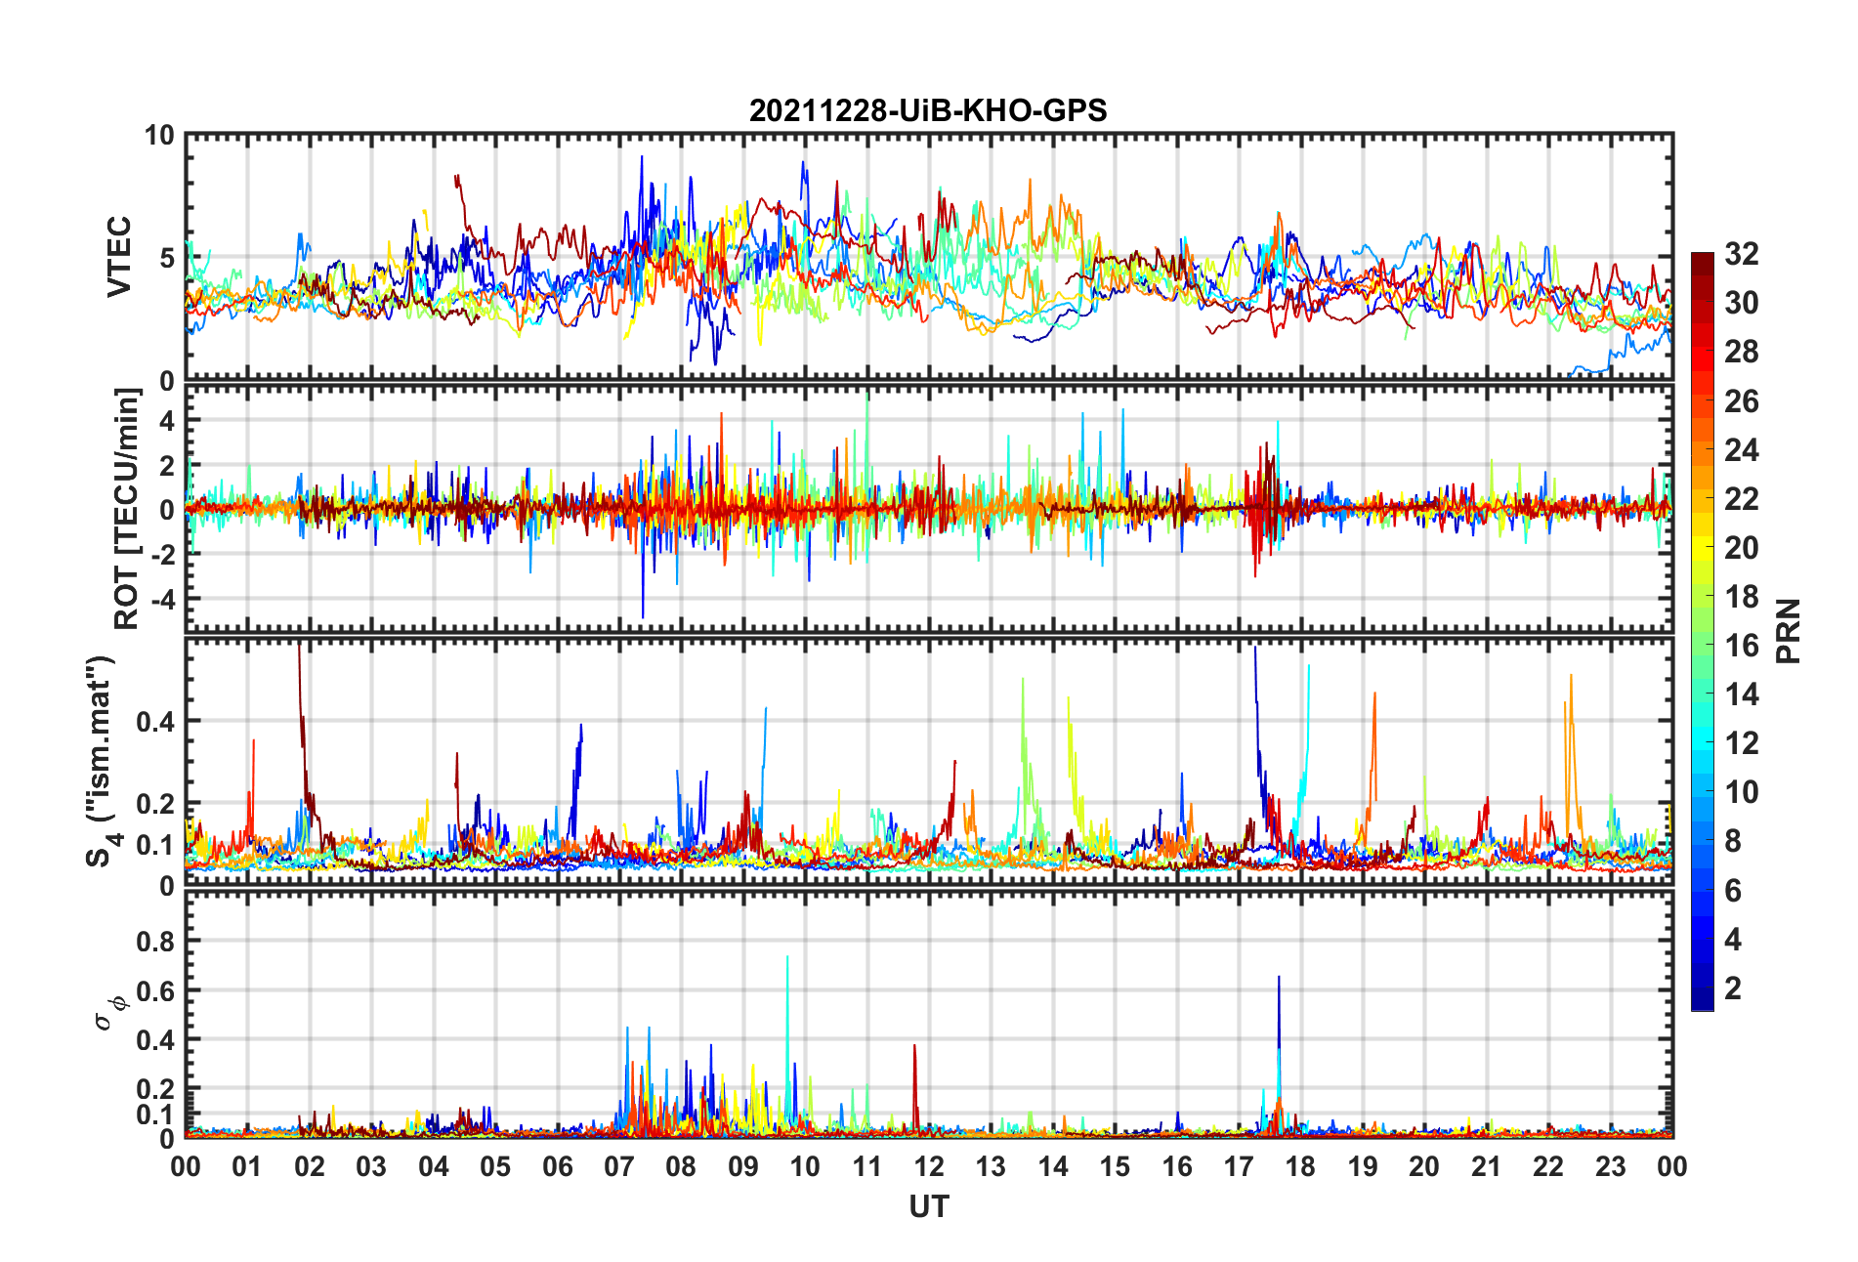
Task: Click the PRN colorbar gradient
Action: pos(1703,632)
